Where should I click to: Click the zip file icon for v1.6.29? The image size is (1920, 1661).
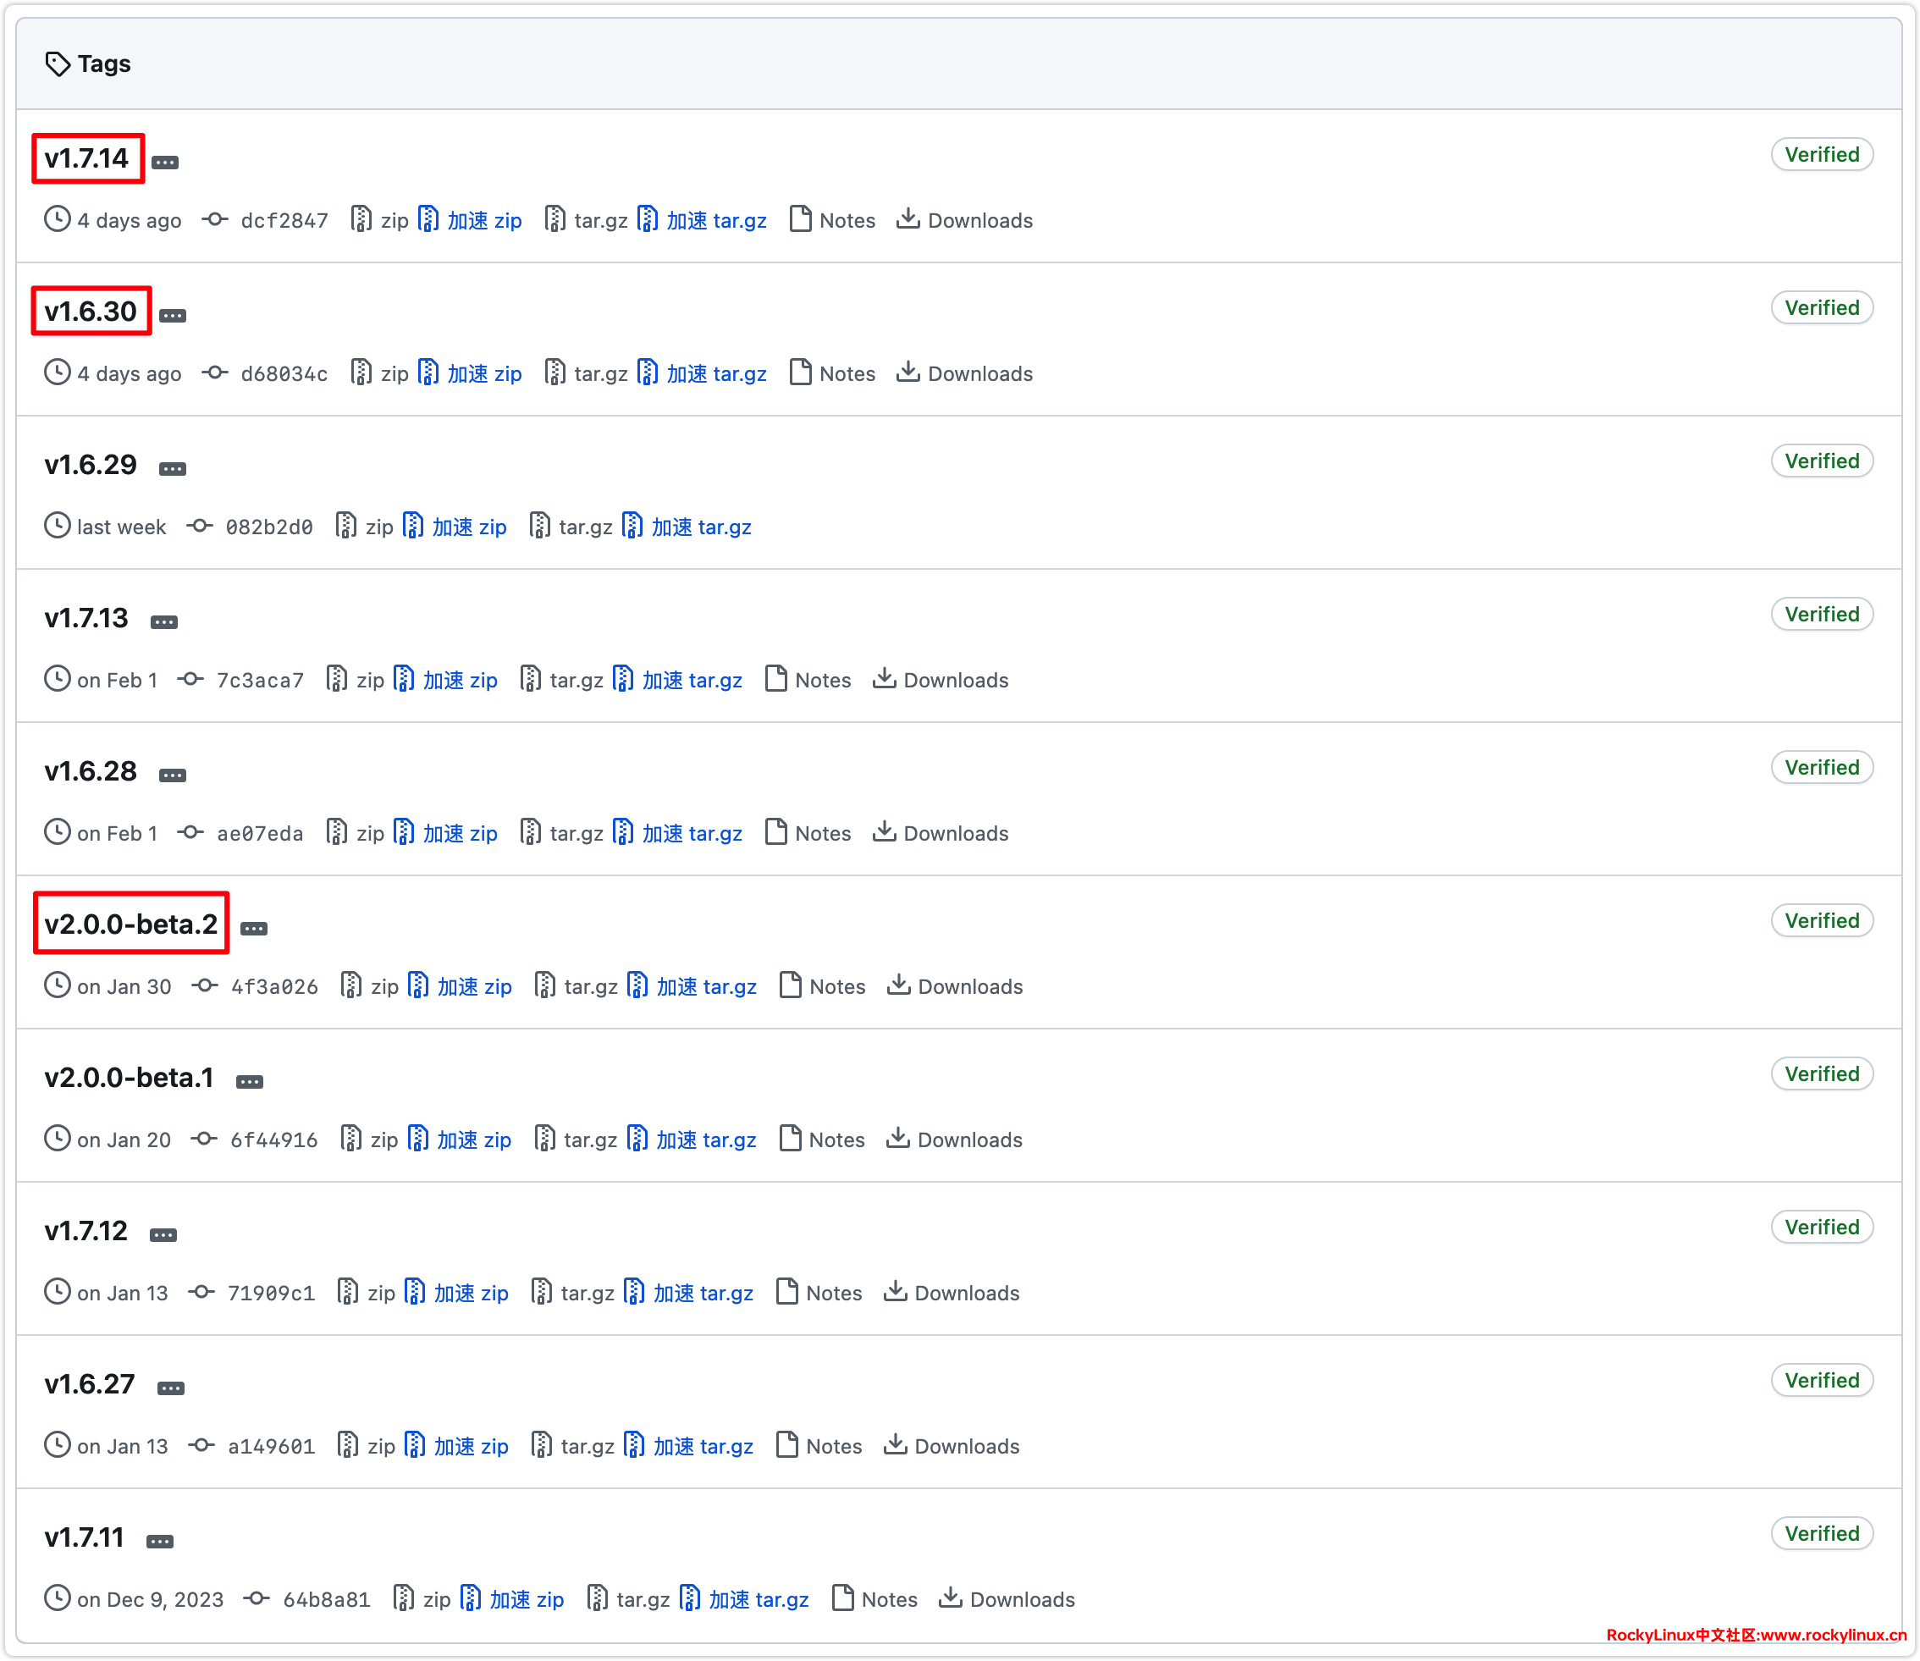pos(345,527)
